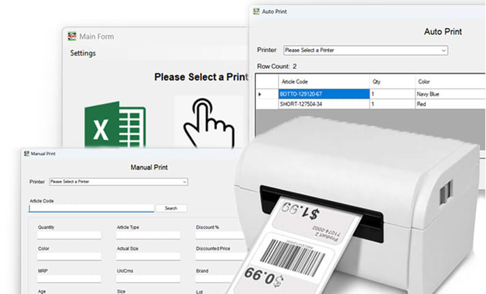Click the Auto Print window app icon
The image size is (486, 294).
tap(257, 12)
